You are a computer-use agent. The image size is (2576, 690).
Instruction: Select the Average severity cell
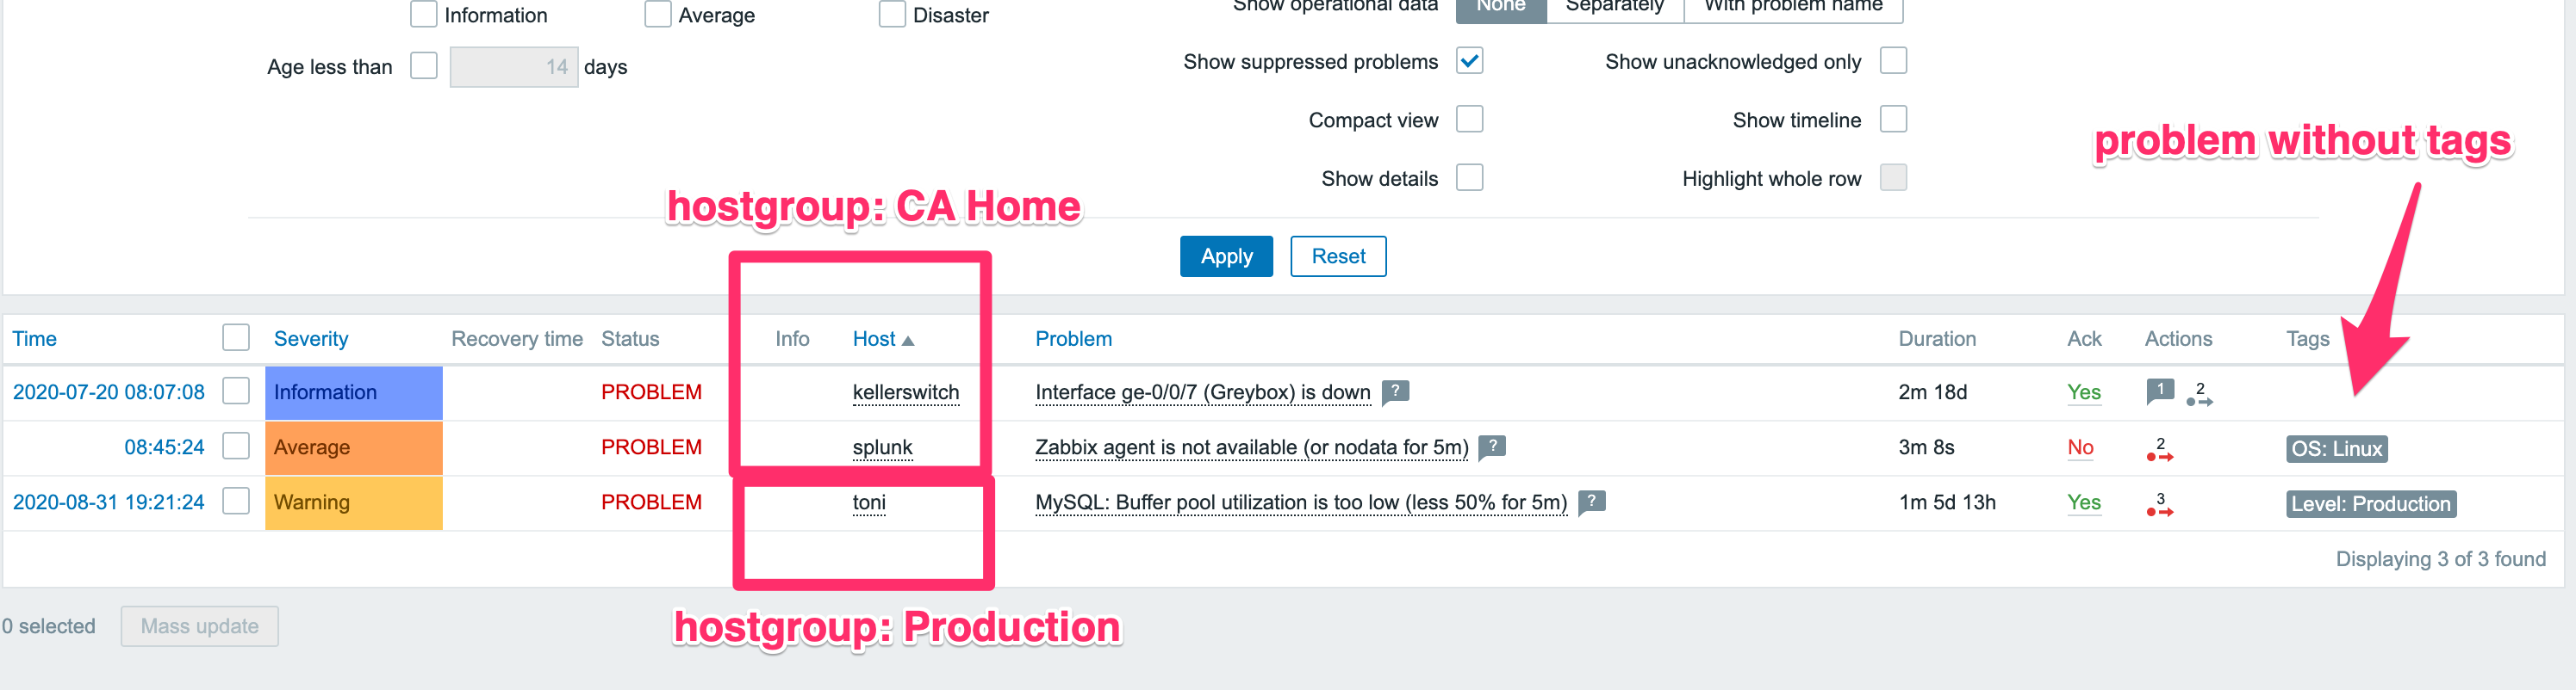click(353, 447)
